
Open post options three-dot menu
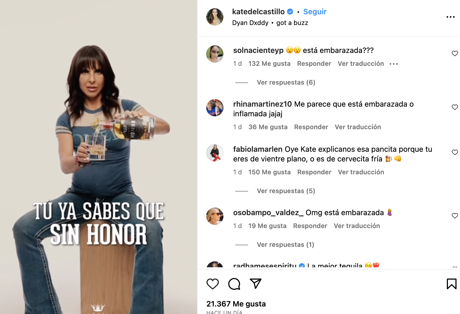(451, 17)
